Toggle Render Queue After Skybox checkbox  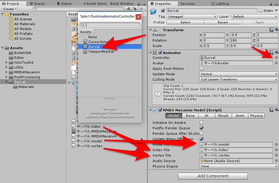[201, 133]
